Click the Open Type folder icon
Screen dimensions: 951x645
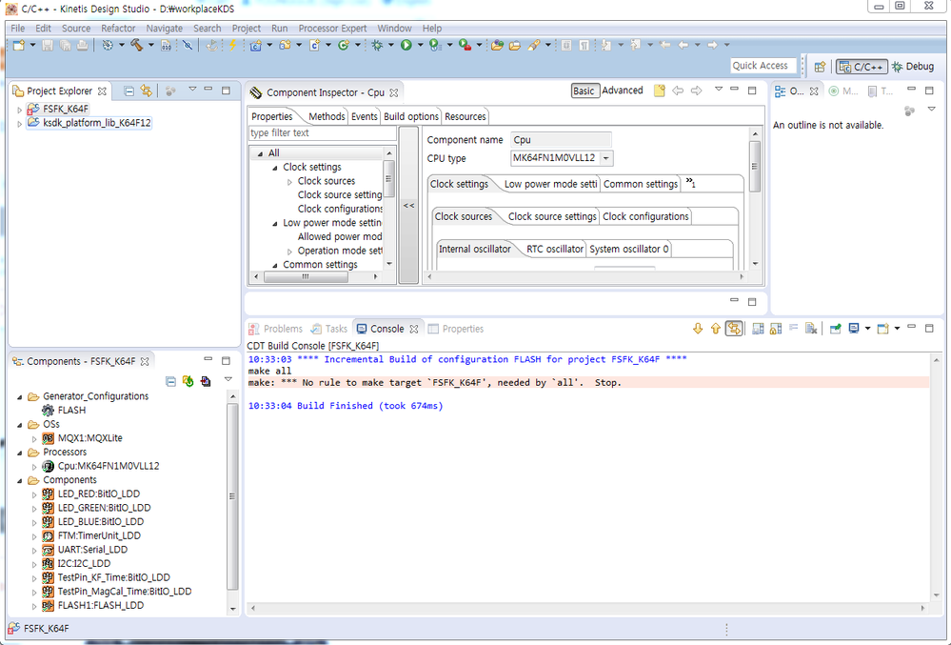pyautogui.click(x=497, y=46)
